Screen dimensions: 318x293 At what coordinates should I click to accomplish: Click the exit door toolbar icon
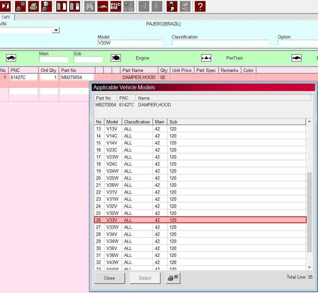[5, 6]
